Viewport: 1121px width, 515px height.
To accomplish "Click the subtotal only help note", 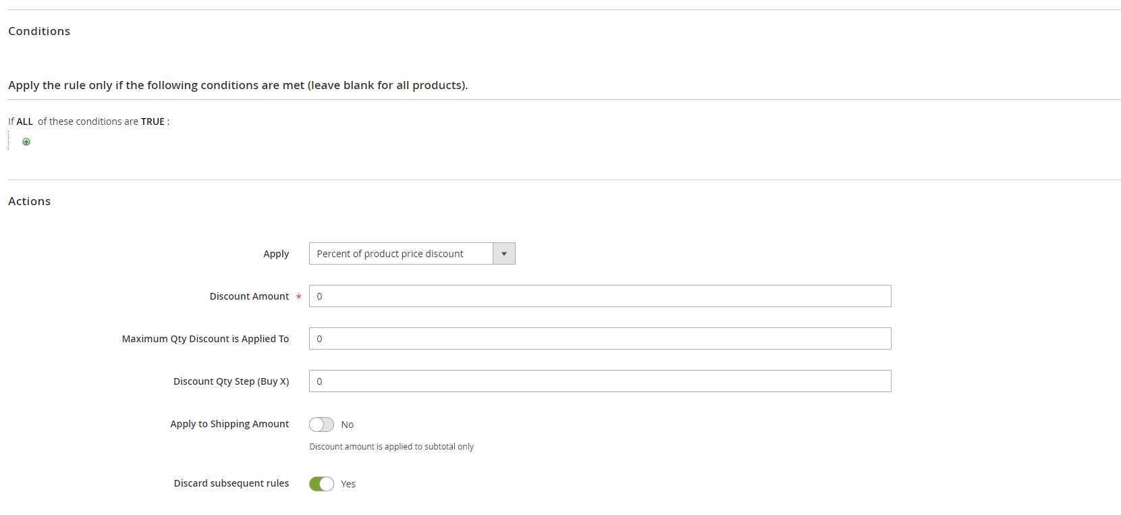I will pyautogui.click(x=391, y=447).
